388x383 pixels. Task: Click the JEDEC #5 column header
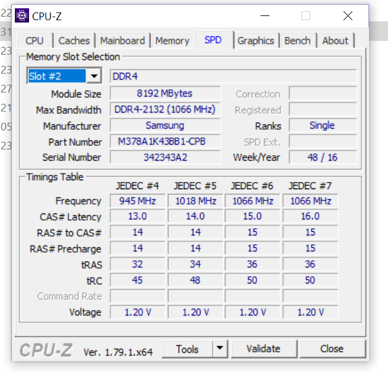click(195, 186)
